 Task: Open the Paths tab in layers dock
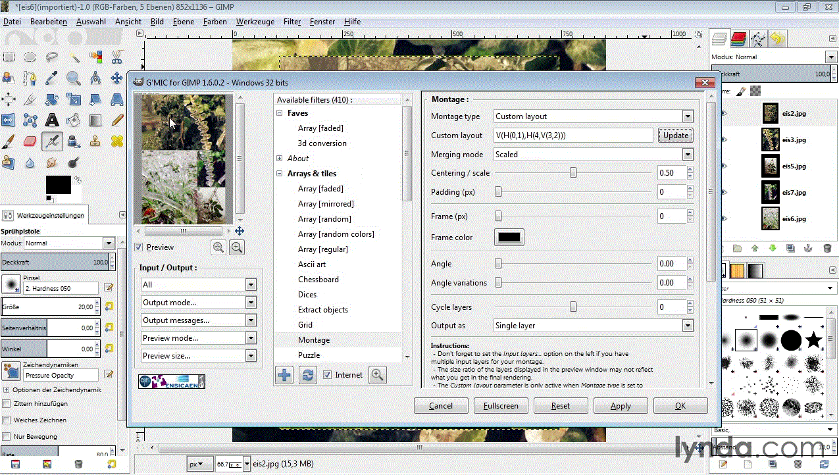click(758, 39)
